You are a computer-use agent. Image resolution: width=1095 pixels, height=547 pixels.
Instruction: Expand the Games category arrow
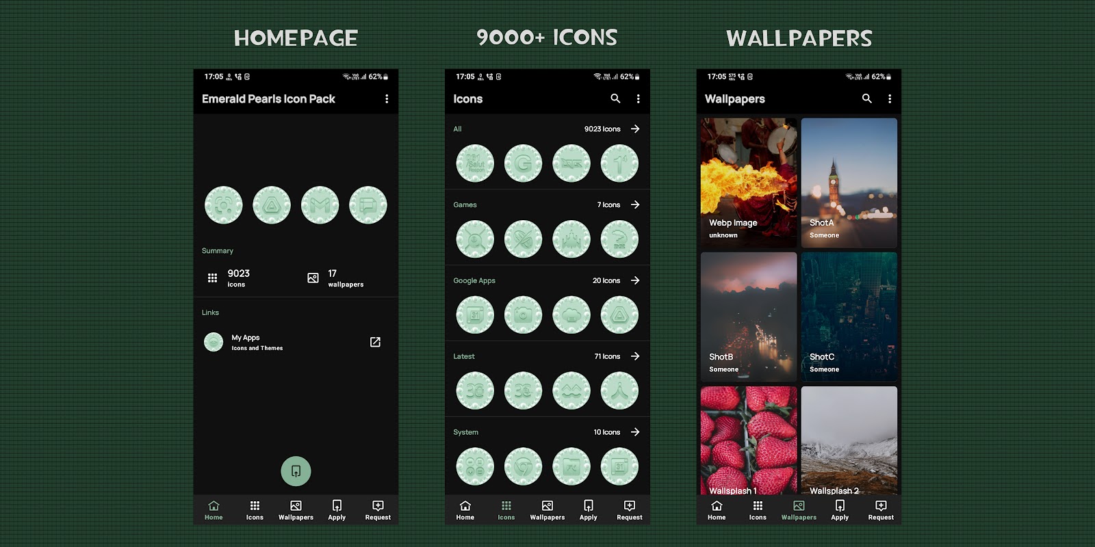click(x=635, y=204)
